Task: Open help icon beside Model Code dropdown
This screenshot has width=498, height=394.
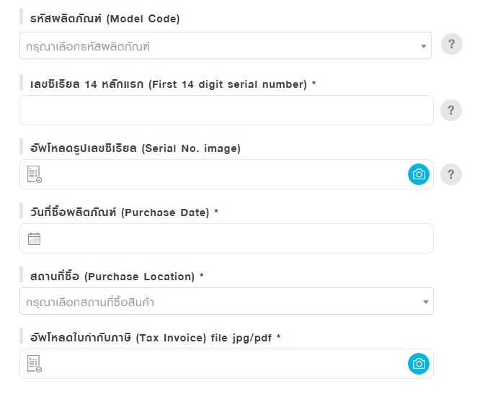Action: tap(451, 44)
